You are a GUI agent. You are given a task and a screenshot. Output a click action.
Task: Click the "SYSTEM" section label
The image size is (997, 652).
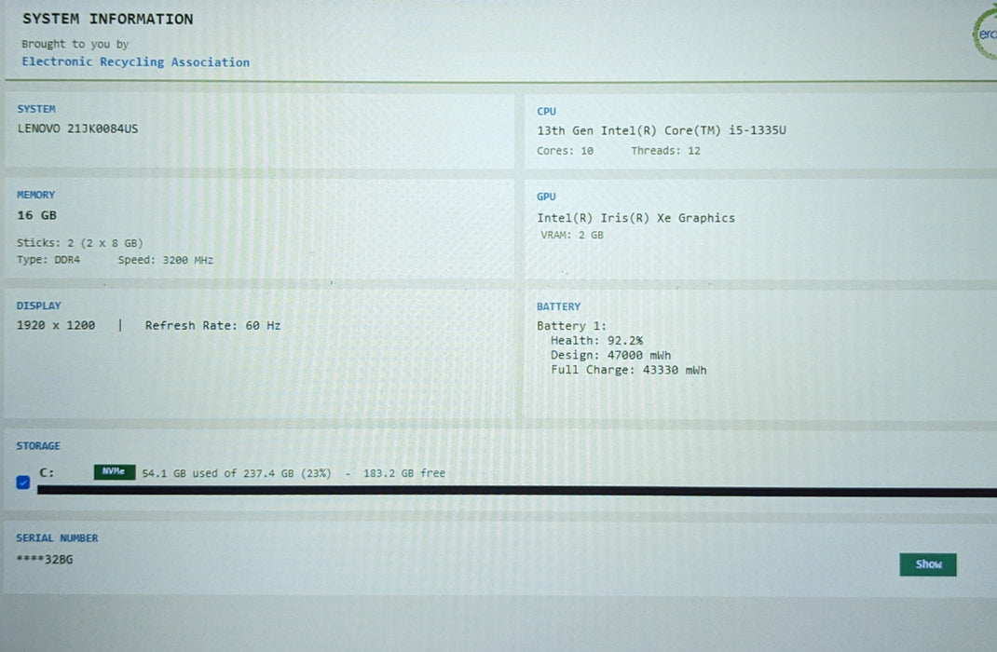point(36,109)
